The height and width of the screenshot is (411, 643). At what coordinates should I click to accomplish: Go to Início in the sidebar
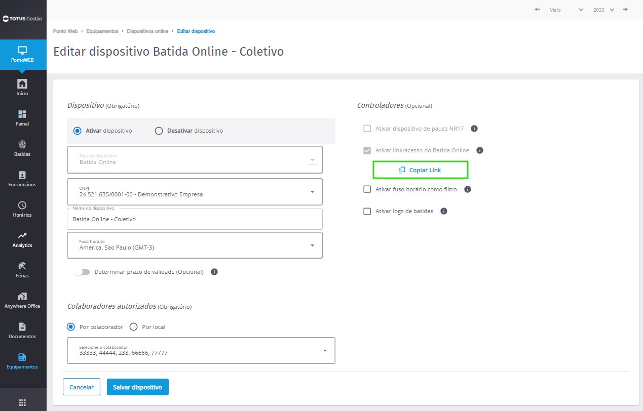[x=23, y=87]
